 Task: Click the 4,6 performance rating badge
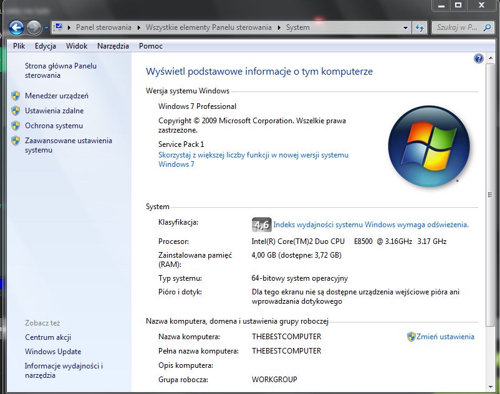pos(261,225)
